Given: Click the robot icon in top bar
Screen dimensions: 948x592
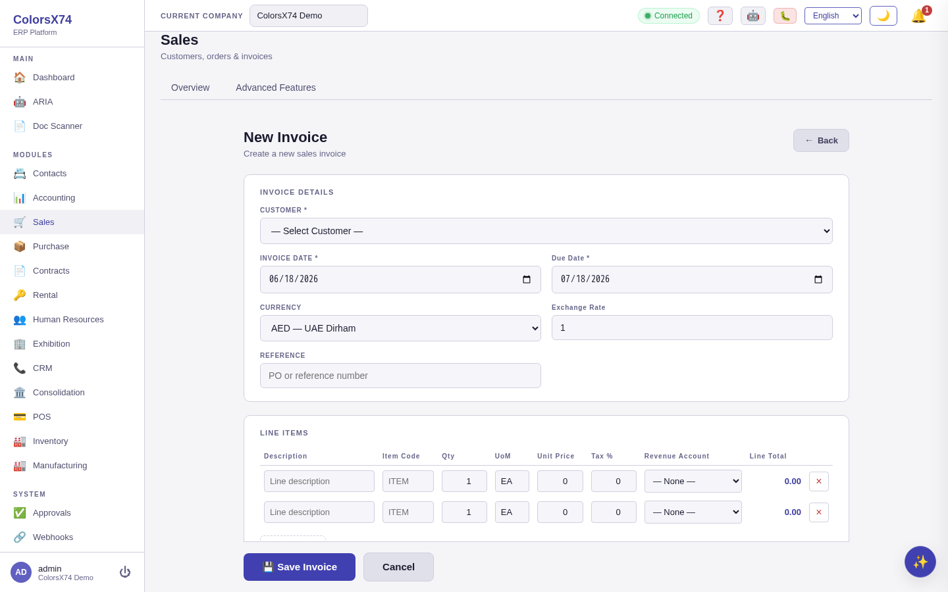Looking at the screenshot, I should click(x=753, y=16).
